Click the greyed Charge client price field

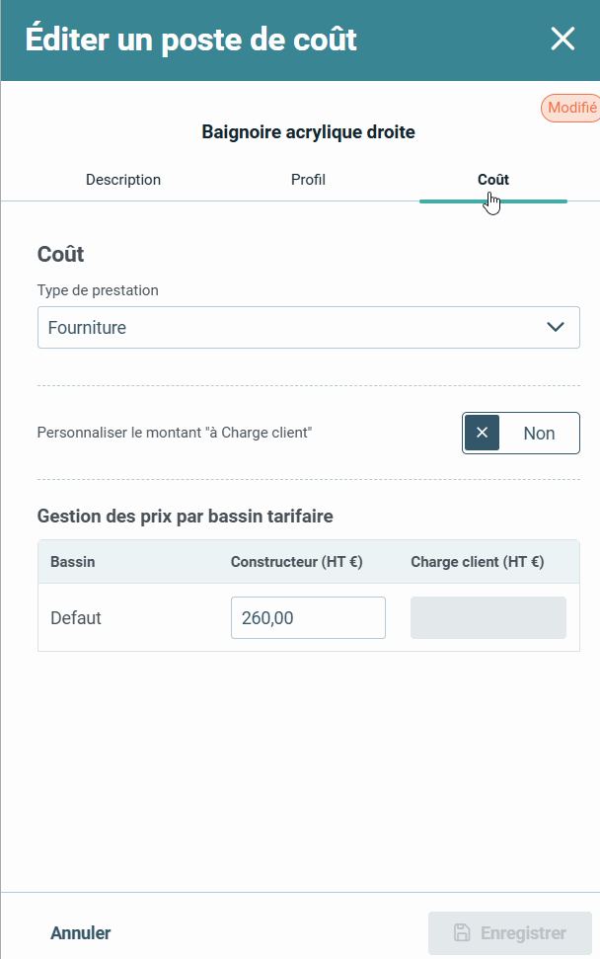pos(488,618)
